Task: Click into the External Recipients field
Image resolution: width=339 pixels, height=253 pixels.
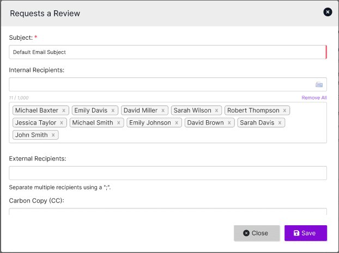Action: click(168, 173)
